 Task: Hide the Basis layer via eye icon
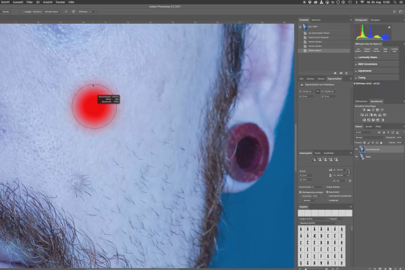[x=356, y=157]
